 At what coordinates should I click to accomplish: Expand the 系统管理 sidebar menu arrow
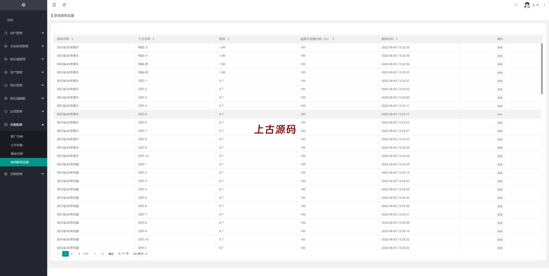click(x=43, y=174)
